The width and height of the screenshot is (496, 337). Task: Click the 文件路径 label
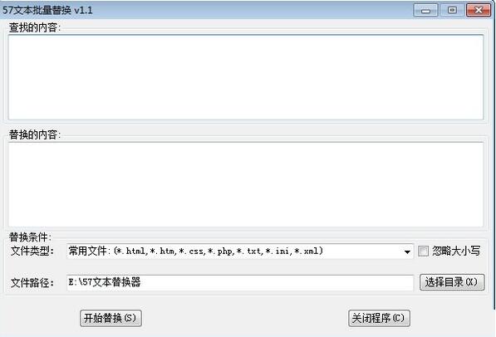click(x=32, y=282)
